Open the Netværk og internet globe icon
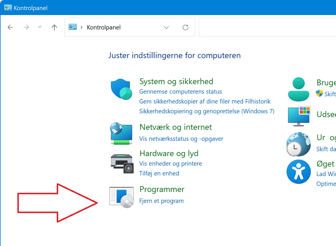This screenshot has width=336, height=246. click(121, 133)
